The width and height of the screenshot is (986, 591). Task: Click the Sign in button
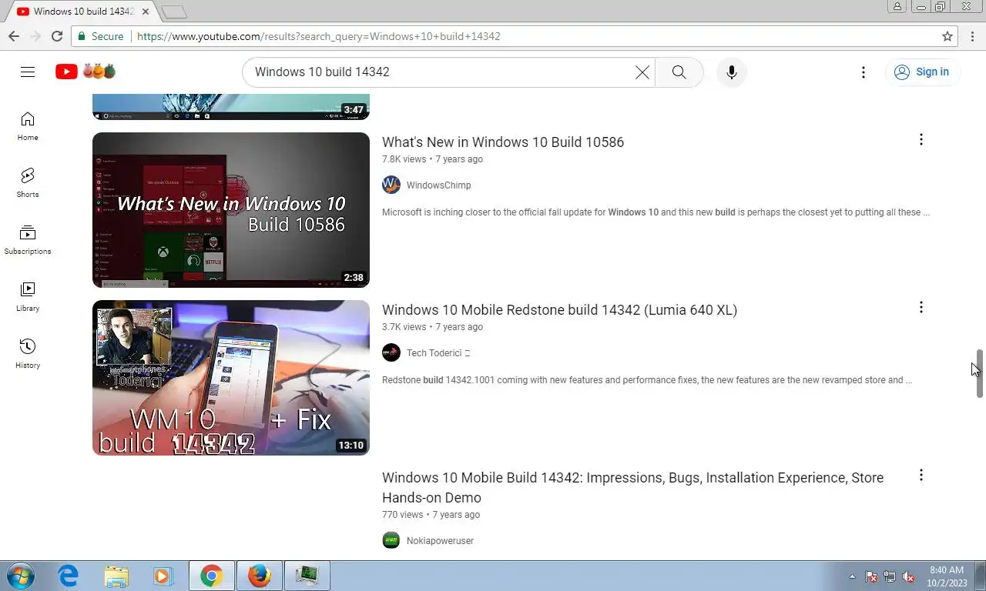[922, 72]
